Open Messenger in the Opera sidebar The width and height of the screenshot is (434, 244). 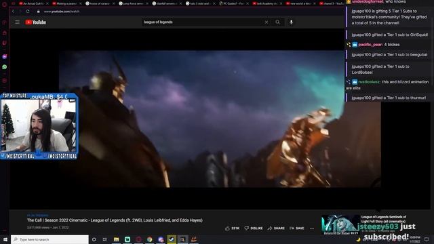[x=5, y=56]
